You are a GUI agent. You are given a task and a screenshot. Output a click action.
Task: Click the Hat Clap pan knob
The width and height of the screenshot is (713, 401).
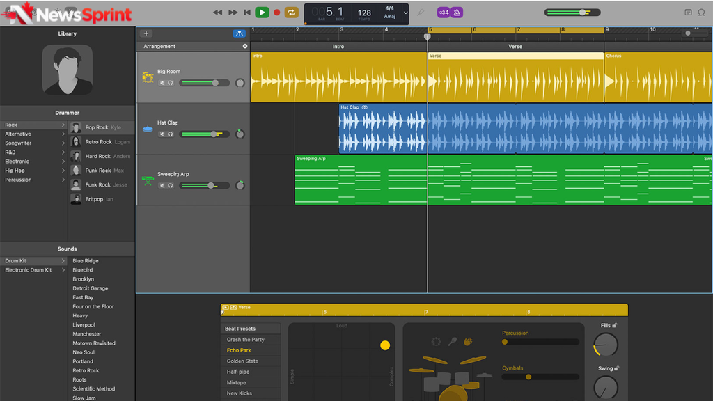point(240,134)
